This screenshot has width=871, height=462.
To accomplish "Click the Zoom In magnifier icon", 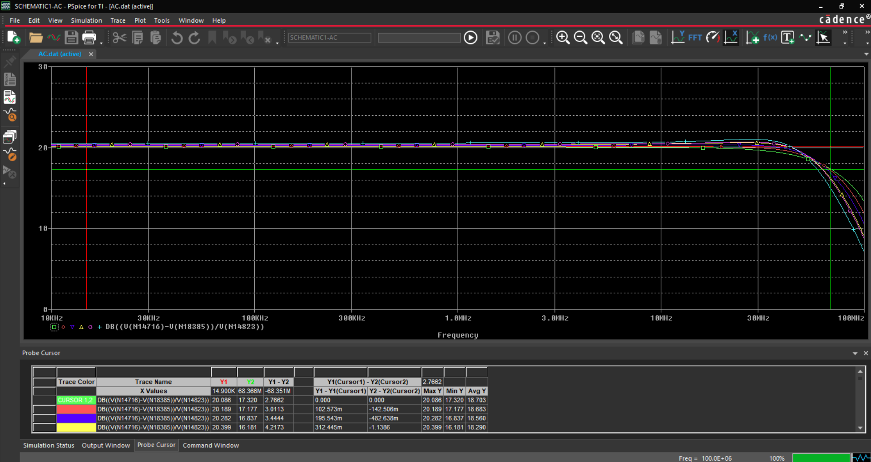I will pos(563,38).
